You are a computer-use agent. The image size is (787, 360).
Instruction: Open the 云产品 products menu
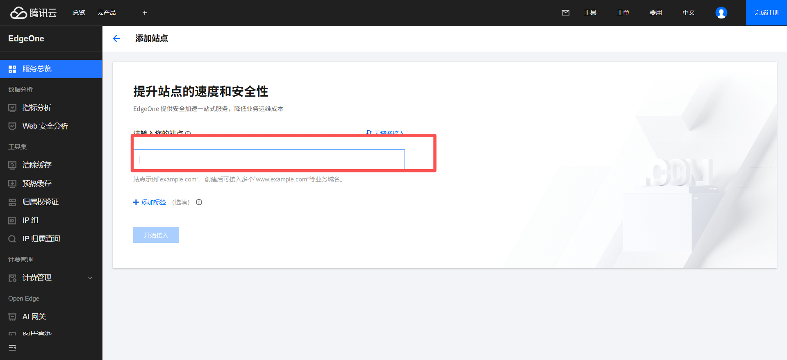(107, 13)
